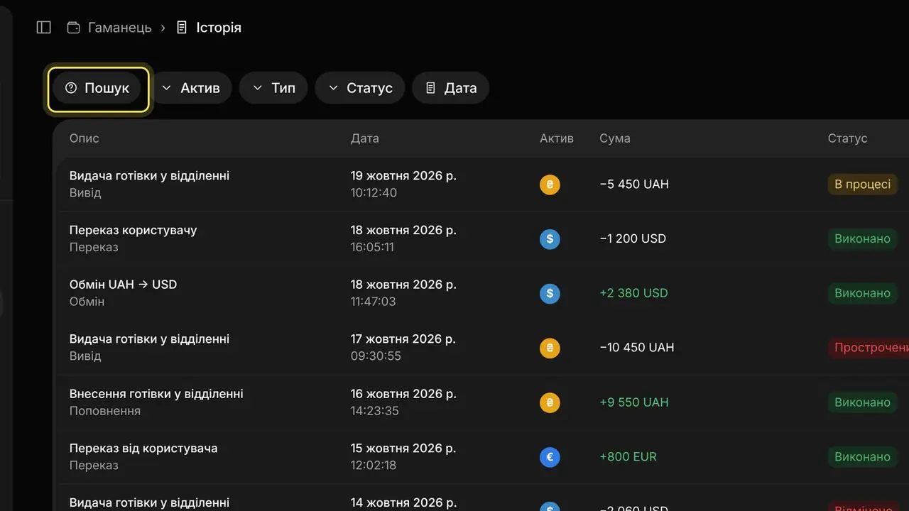The height and width of the screenshot is (511, 909).
Task: Click the Поповнення type label
Action: (105, 411)
